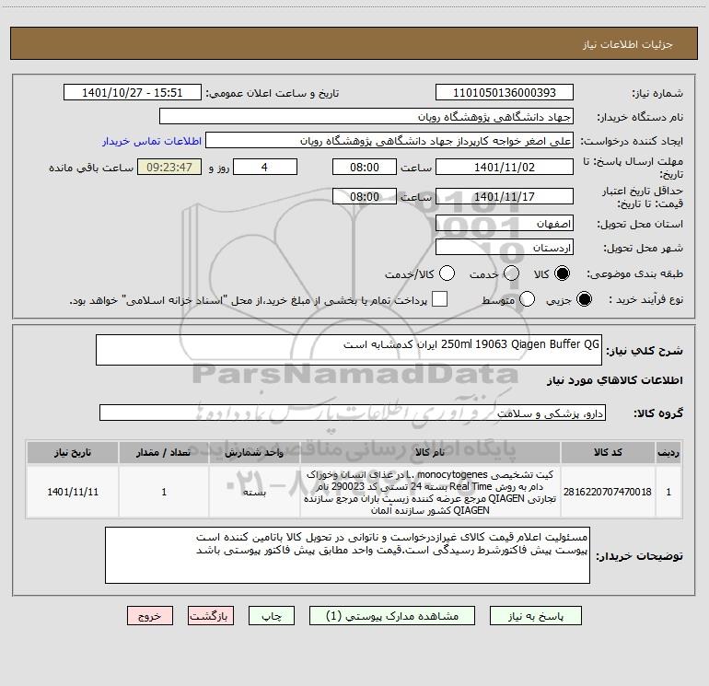Screen dimensions: 709x686
Task: Click the response deadline date 1401/11/02
Action: pyautogui.click(x=505, y=167)
